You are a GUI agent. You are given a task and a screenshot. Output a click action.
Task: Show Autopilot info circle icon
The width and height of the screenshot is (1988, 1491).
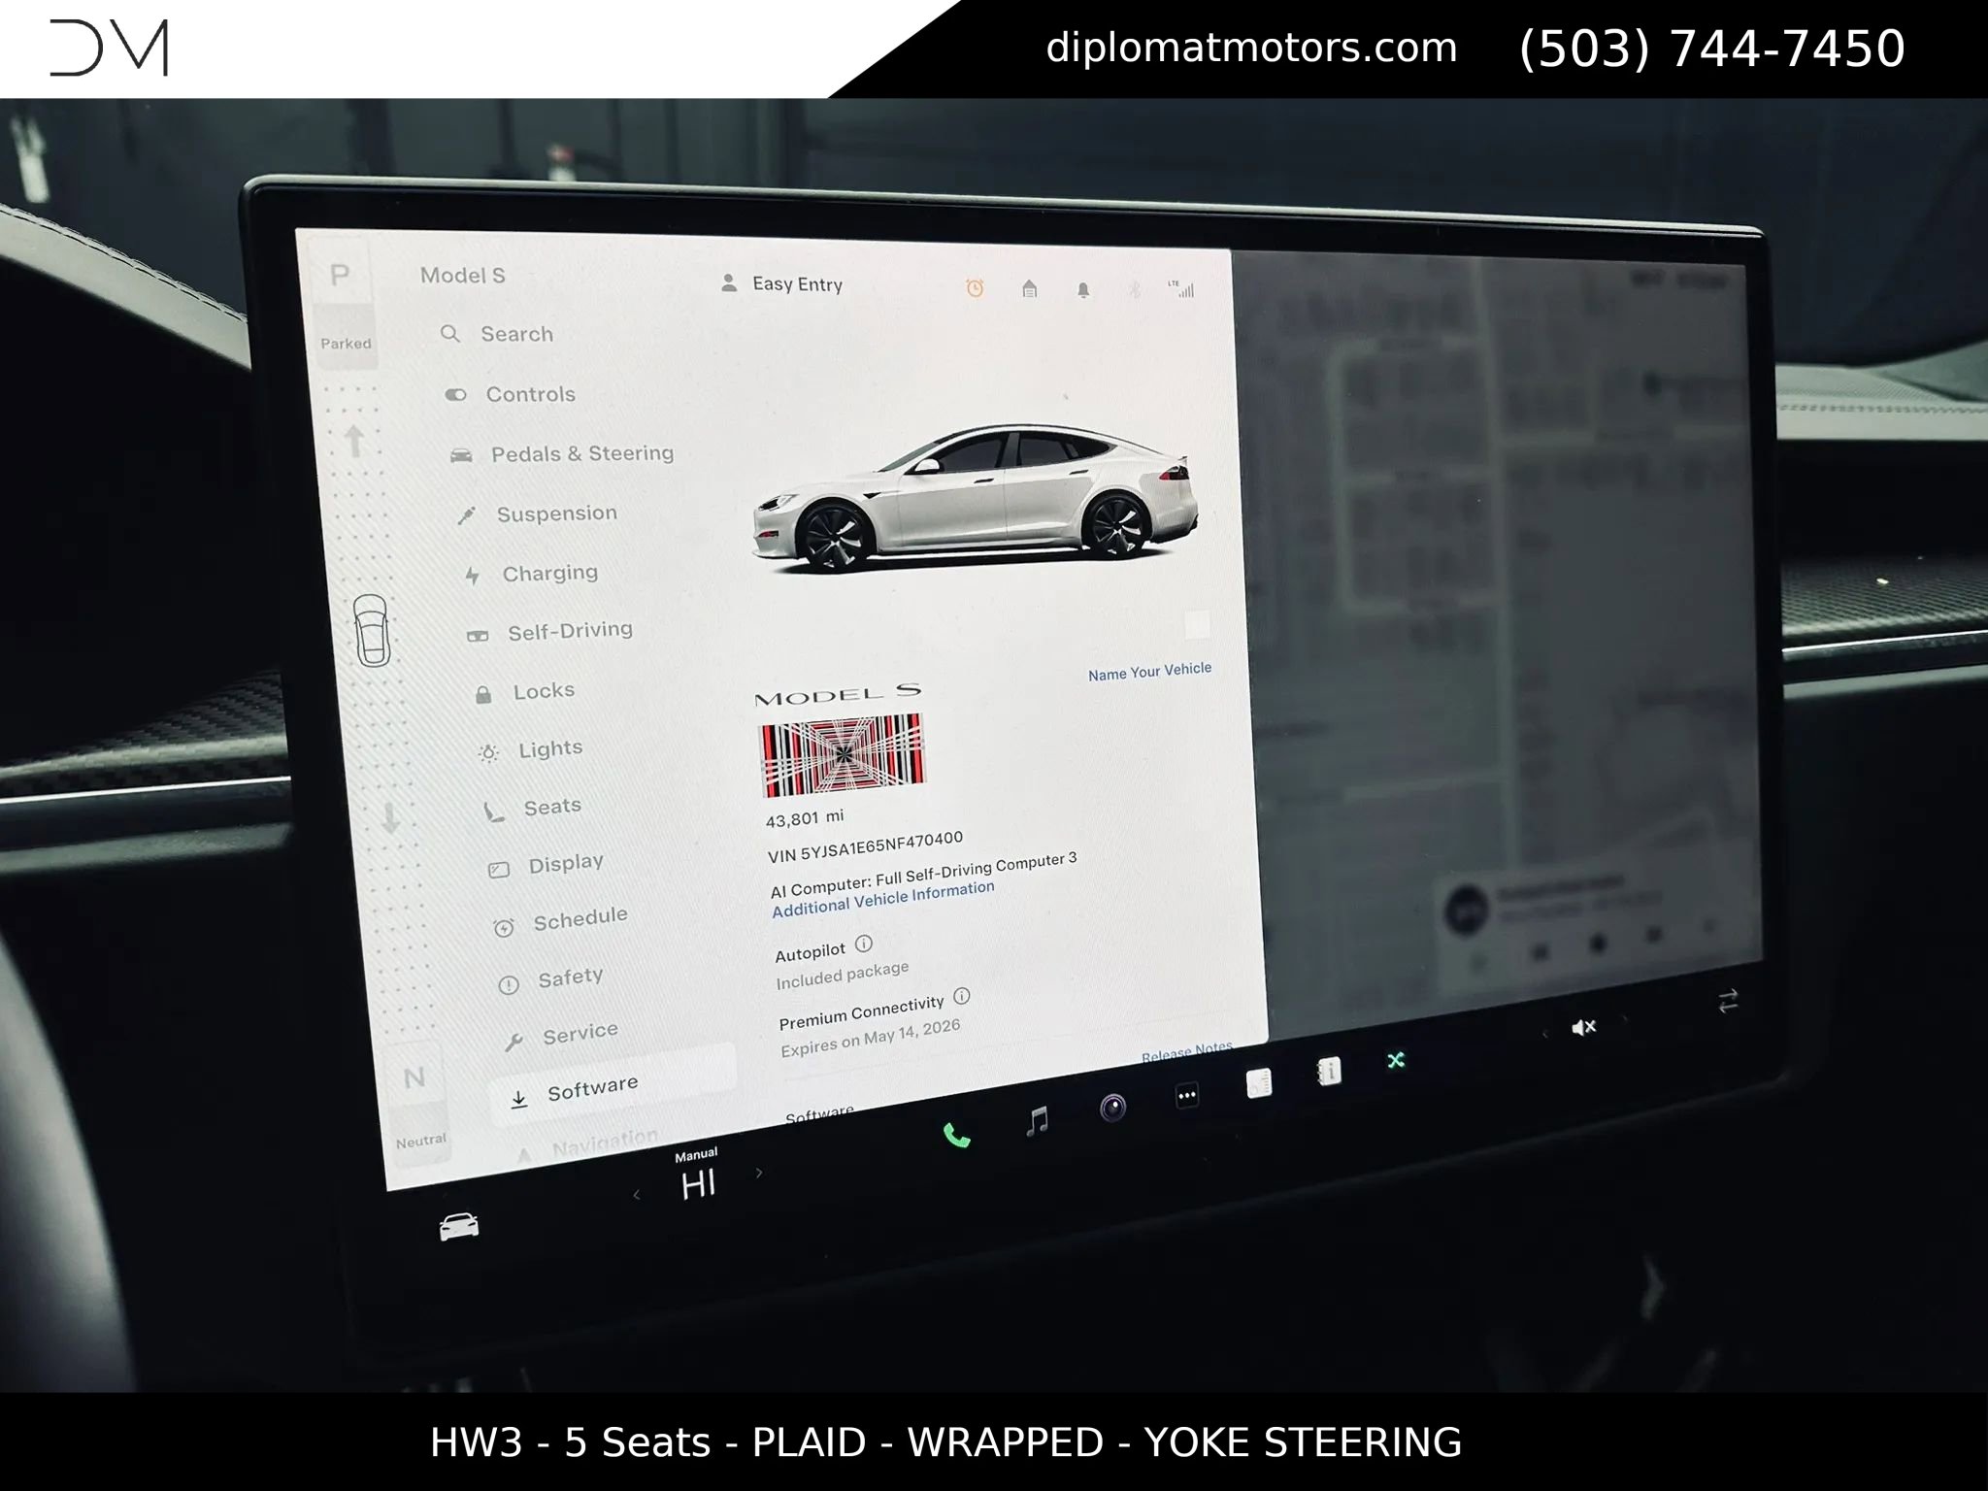tap(864, 943)
